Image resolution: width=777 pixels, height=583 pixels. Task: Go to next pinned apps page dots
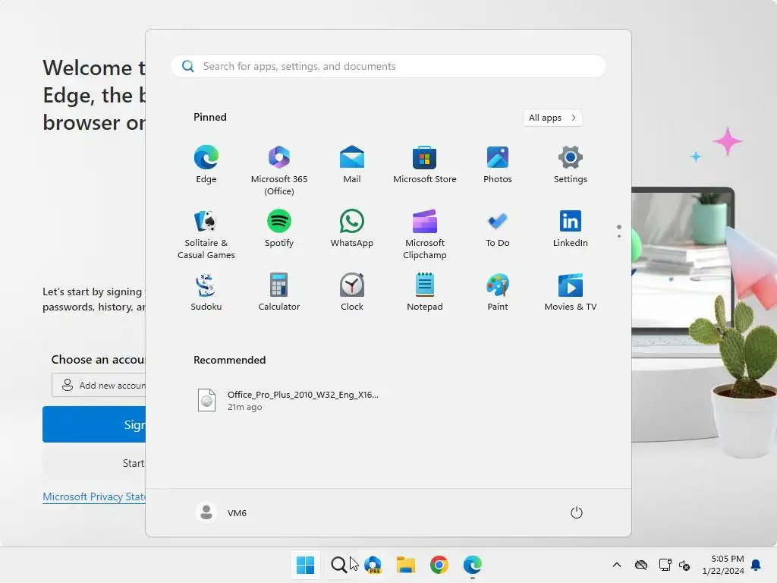coord(619,232)
